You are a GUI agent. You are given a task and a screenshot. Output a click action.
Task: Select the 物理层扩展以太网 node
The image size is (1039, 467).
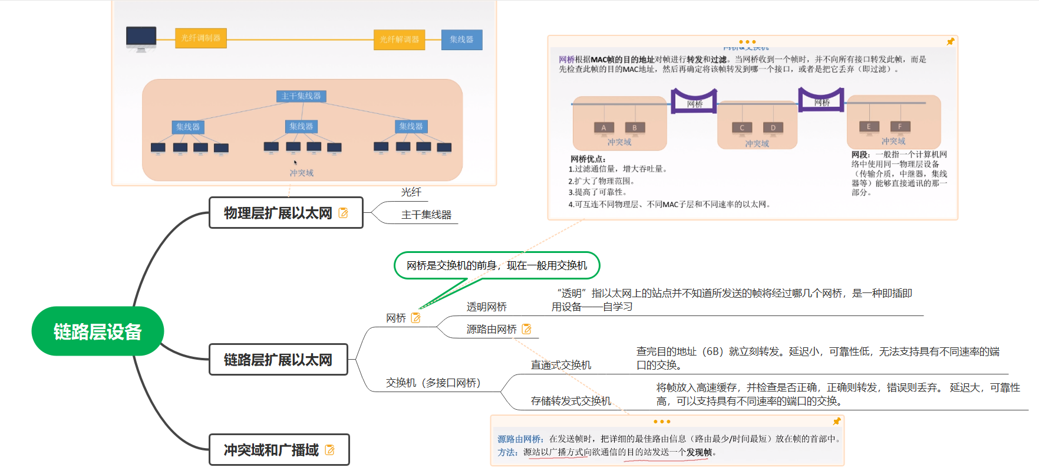pyautogui.click(x=286, y=213)
